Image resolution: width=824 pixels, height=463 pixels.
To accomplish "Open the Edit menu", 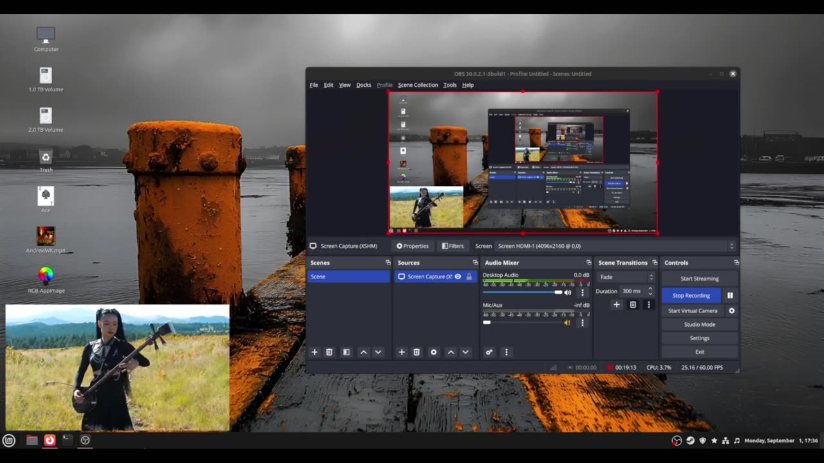I will (x=328, y=85).
